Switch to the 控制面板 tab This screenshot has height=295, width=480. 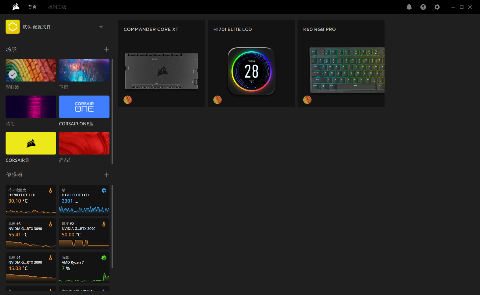click(57, 7)
